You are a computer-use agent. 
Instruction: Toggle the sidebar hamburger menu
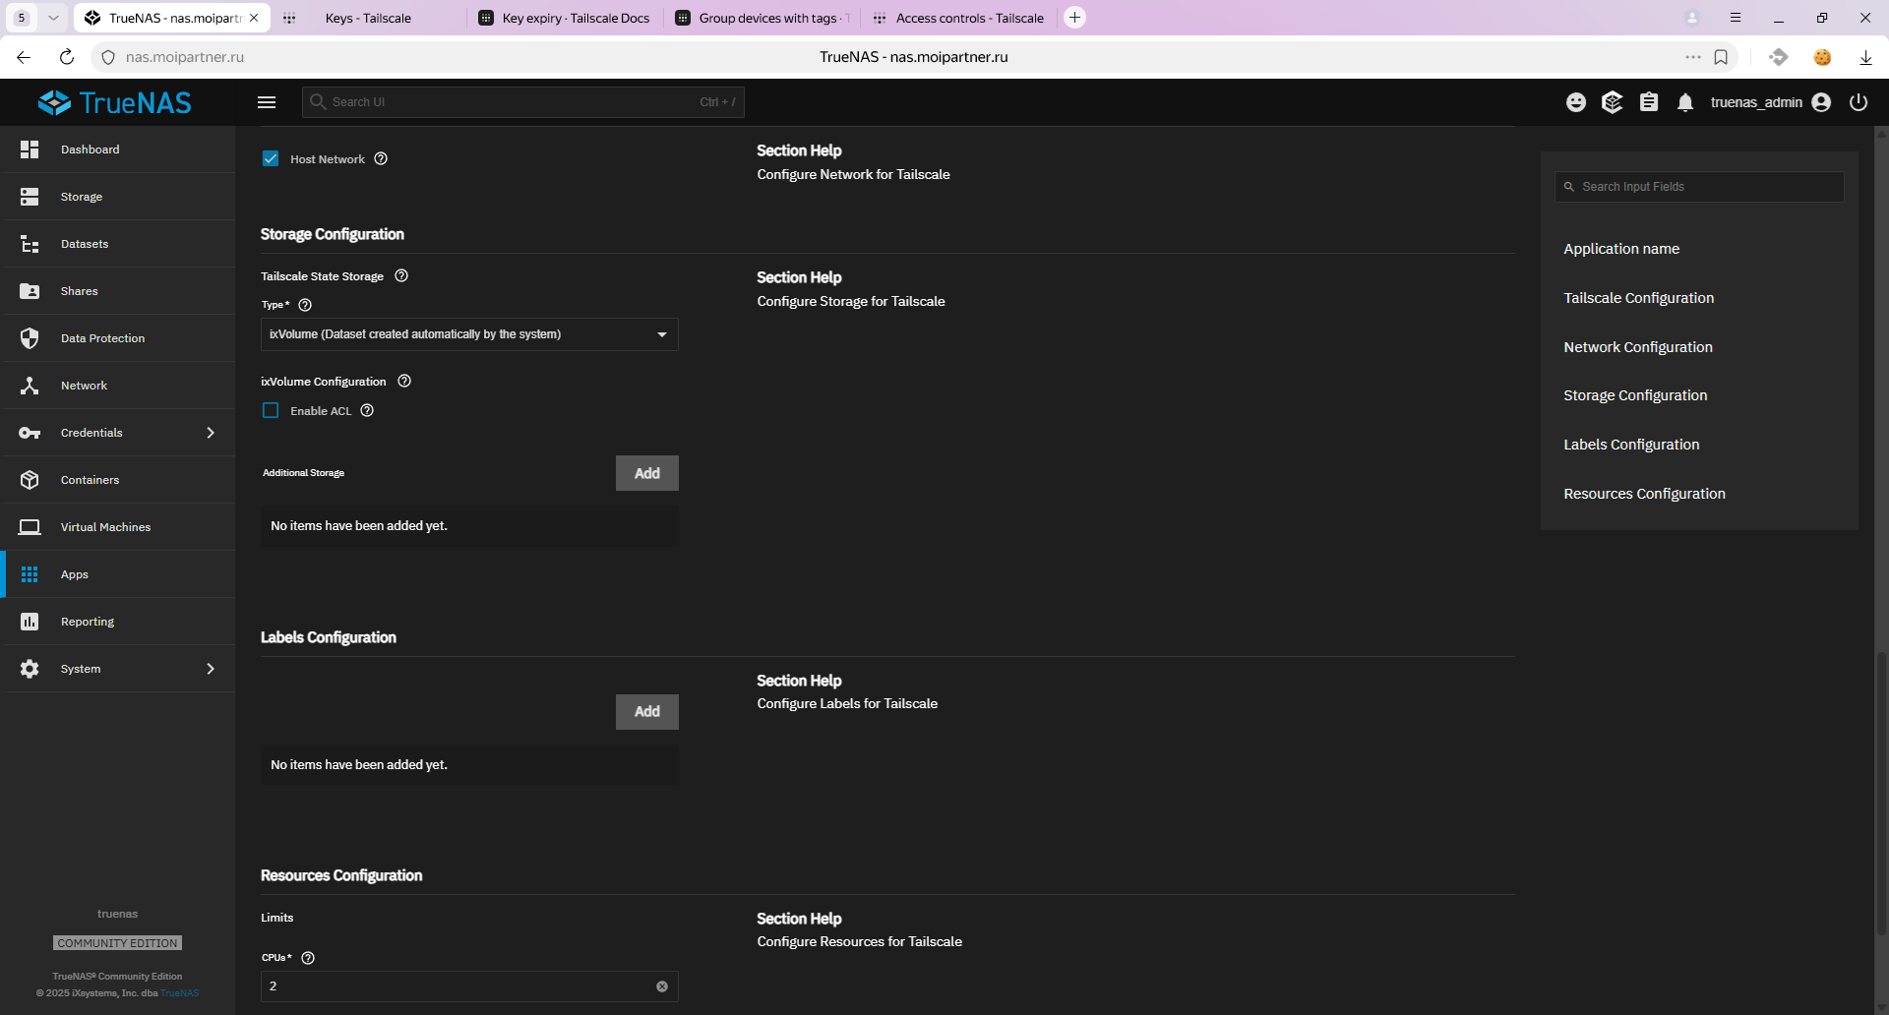(x=267, y=102)
